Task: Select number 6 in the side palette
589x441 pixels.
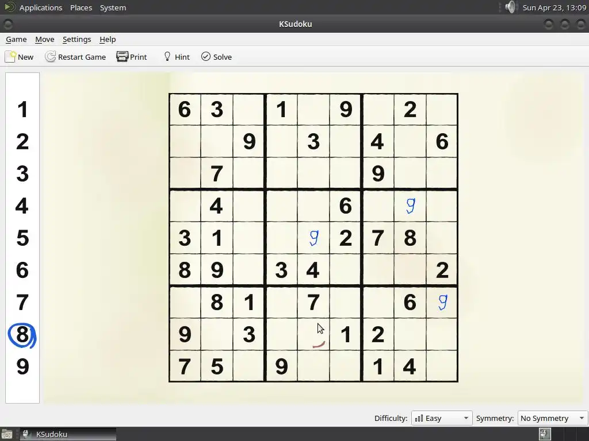Action: [x=22, y=270]
